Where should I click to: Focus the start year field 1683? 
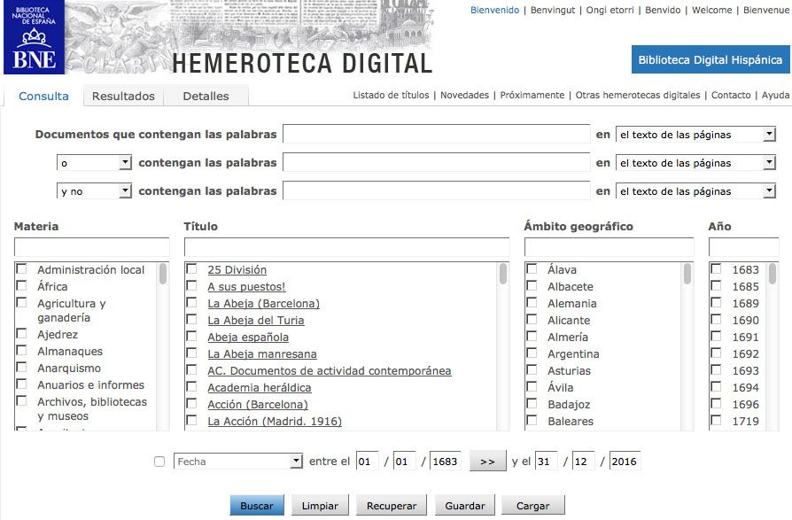pos(445,462)
